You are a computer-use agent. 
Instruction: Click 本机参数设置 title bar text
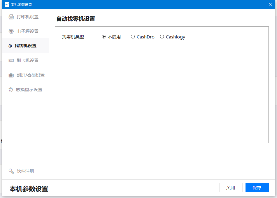click(21, 4)
